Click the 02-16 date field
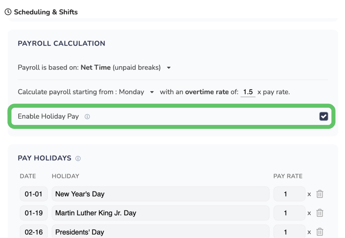The image size is (345, 238). point(34,232)
